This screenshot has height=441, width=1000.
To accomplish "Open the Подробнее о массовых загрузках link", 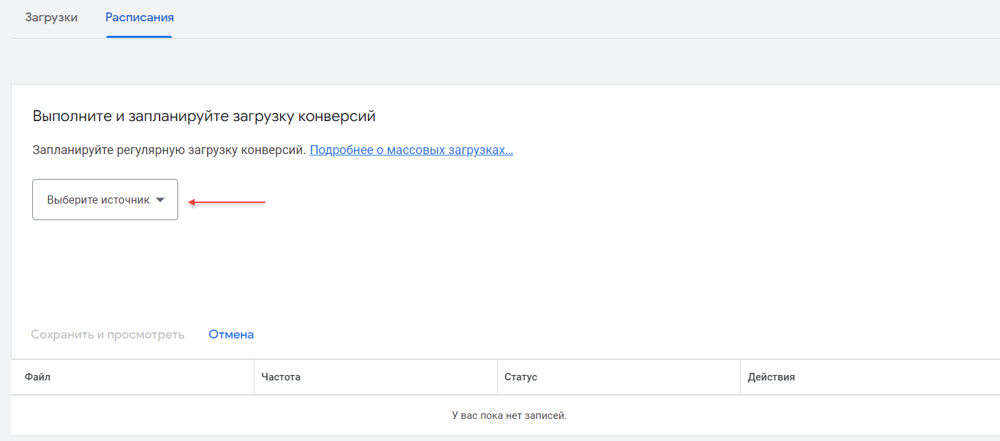I will [411, 150].
